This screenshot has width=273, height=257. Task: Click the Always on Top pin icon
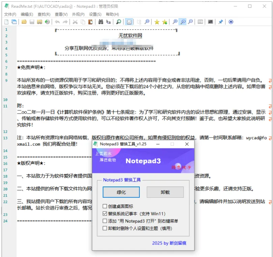[221, 22]
